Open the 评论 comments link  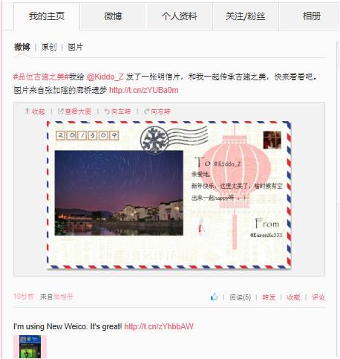[x=318, y=297]
